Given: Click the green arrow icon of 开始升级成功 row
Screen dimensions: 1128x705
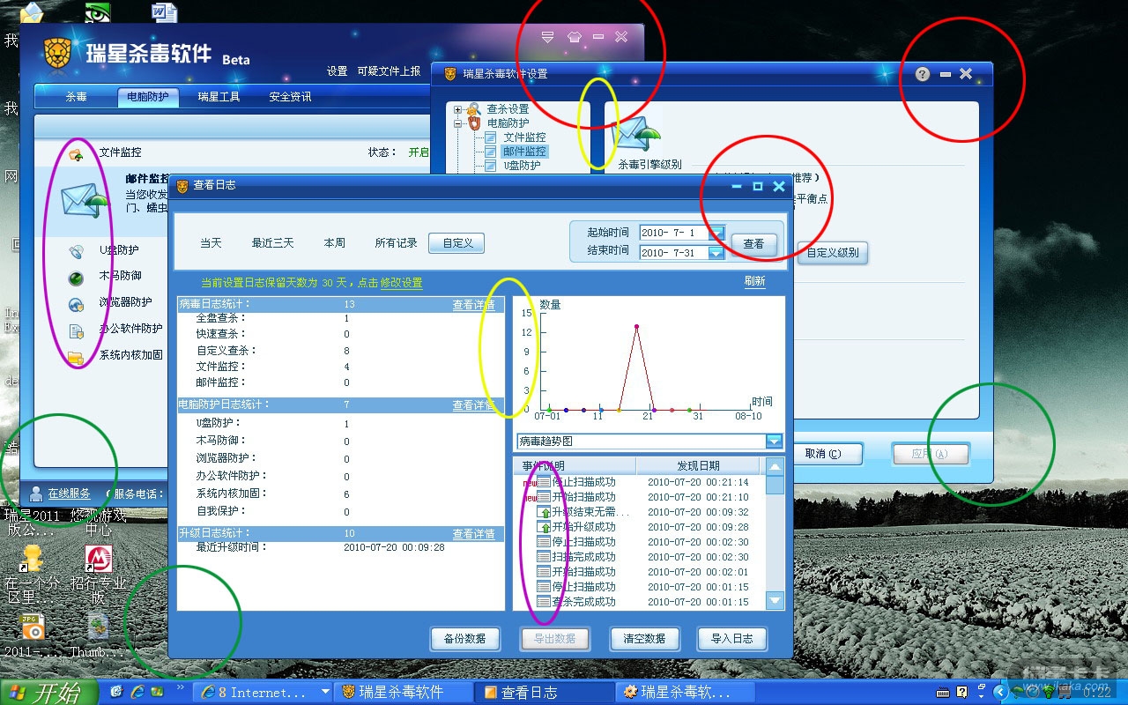Looking at the screenshot, I should (544, 527).
